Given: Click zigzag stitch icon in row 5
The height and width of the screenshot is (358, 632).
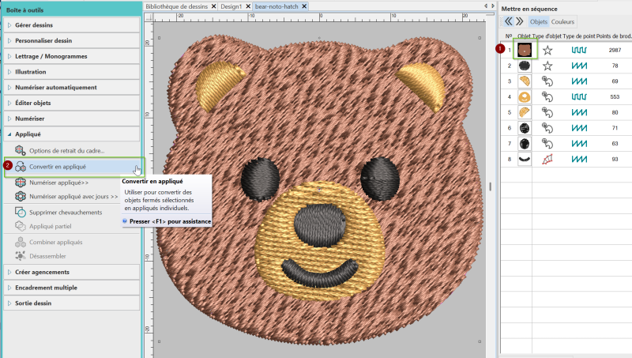Looking at the screenshot, I should tap(579, 112).
